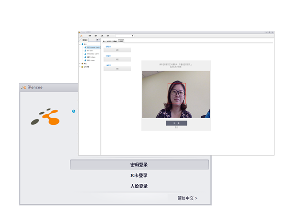Click the app logo in the main toolbar
This screenshot has height=216, width=297.
pos(81,36)
